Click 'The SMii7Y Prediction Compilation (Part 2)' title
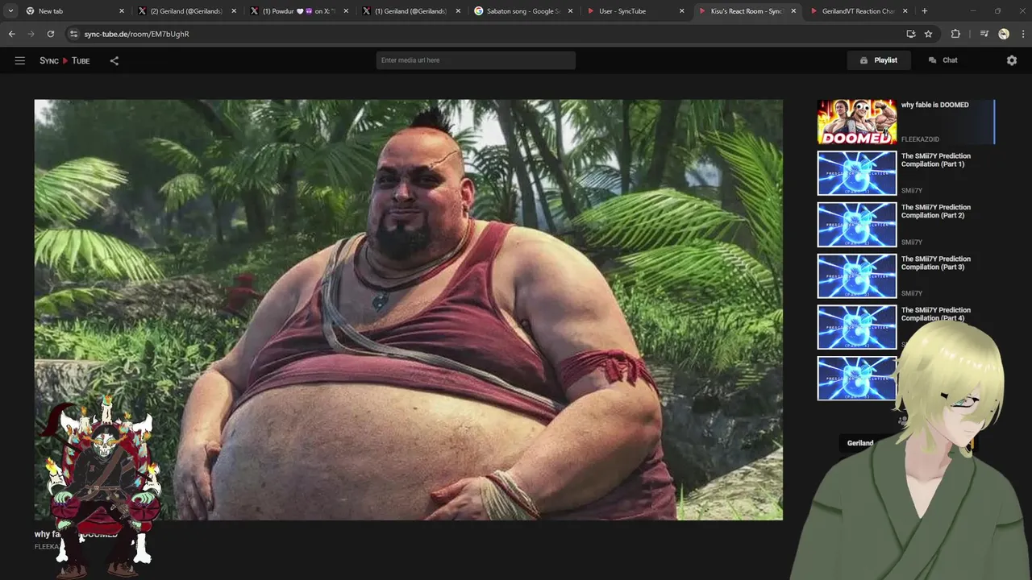 click(x=936, y=212)
